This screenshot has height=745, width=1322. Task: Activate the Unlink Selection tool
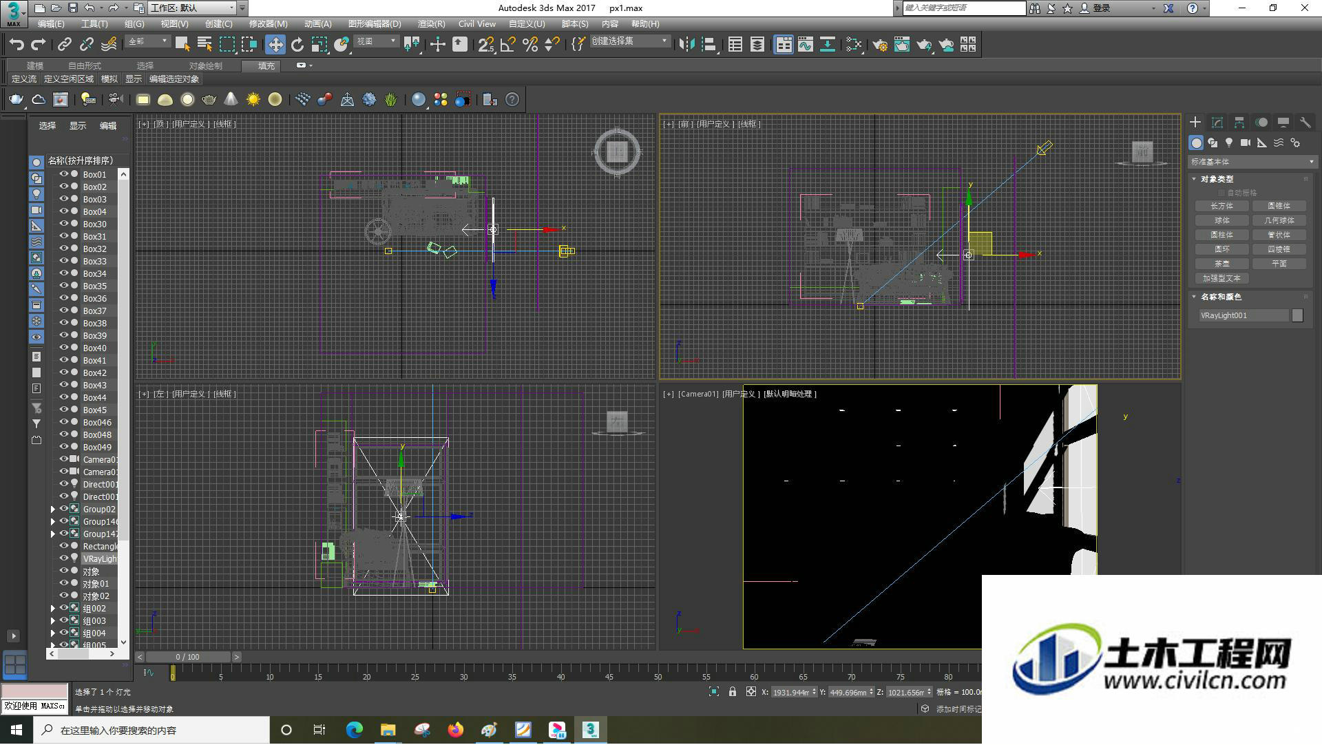coord(86,45)
